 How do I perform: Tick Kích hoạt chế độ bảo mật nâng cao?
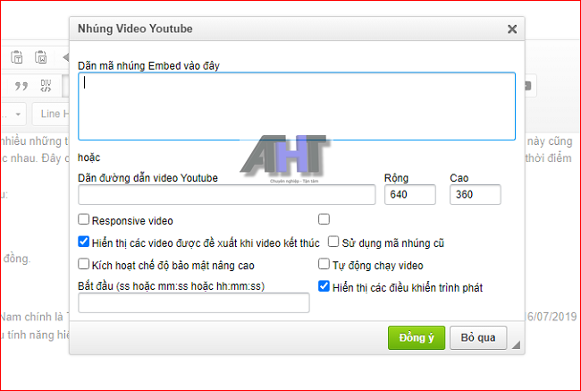coord(84,264)
